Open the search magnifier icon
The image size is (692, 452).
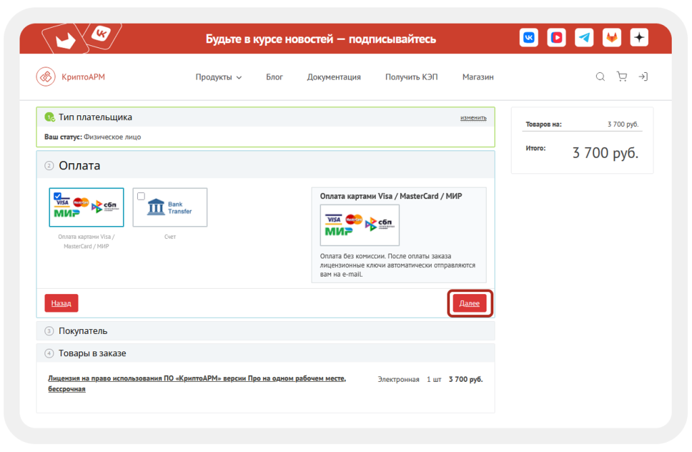[x=600, y=77]
